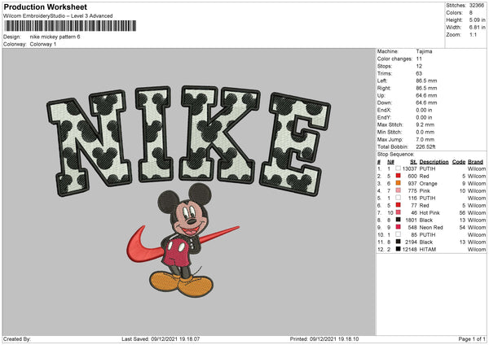The image size is (489, 345).
Task: Click 'Wilcom EmbroideryStudio – Level 3 Advanced' text
Action: point(58,16)
